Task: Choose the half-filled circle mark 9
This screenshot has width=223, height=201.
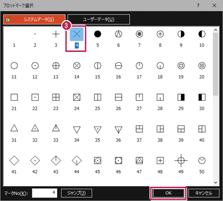Action: (x=181, y=34)
